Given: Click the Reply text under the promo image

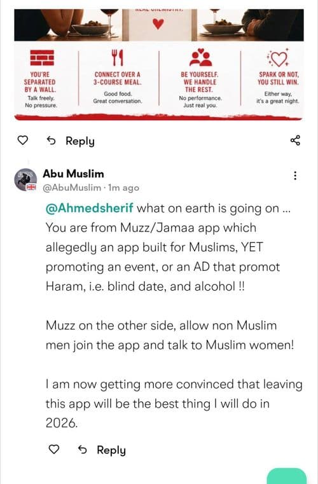Looking at the screenshot, I should click(x=80, y=141).
